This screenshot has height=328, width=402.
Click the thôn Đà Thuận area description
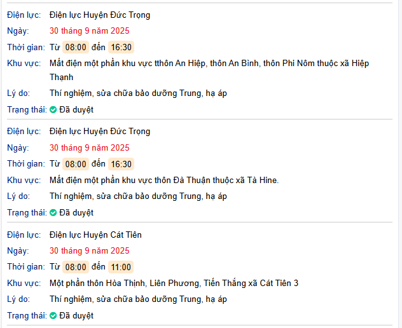click(x=164, y=180)
